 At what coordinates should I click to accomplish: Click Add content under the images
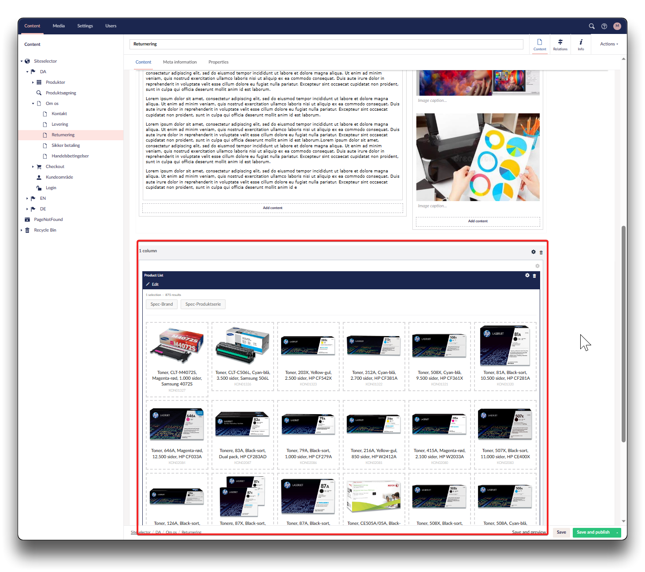478,221
